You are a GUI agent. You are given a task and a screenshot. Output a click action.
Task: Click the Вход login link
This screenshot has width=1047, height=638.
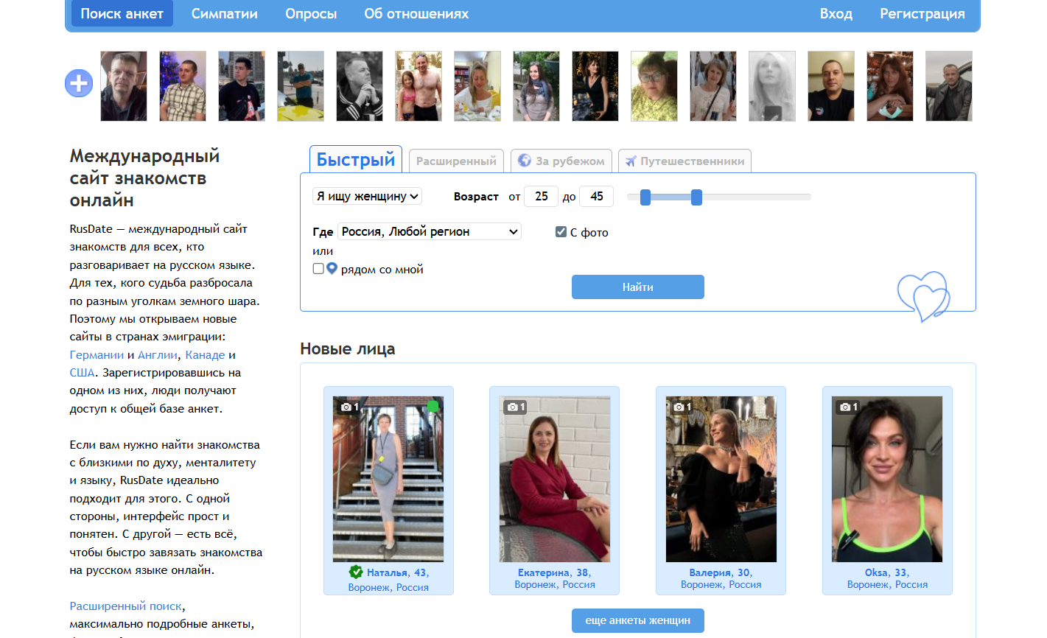click(836, 13)
